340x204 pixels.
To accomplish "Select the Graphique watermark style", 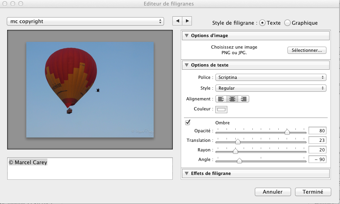I will click(x=287, y=23).
